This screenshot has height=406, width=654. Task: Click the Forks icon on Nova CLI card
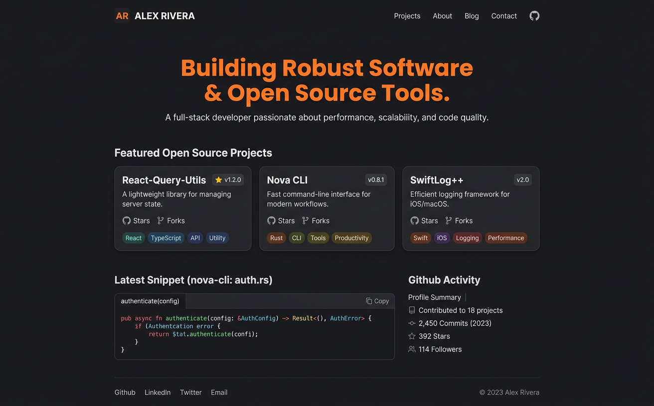pos(305,220)
